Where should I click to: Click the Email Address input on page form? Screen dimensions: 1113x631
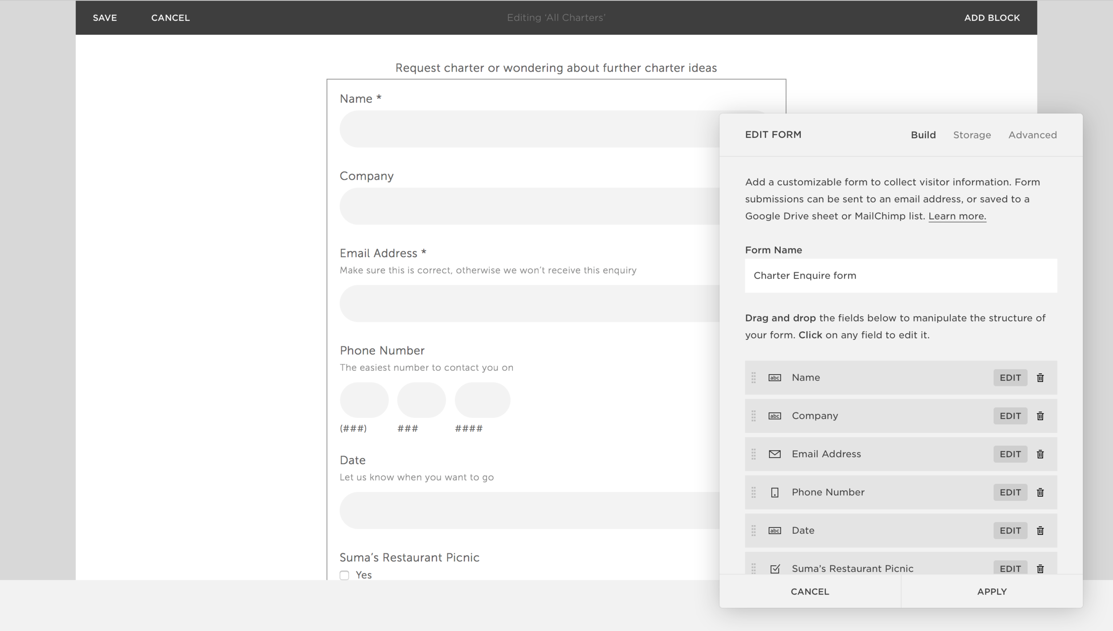(529, 303)
